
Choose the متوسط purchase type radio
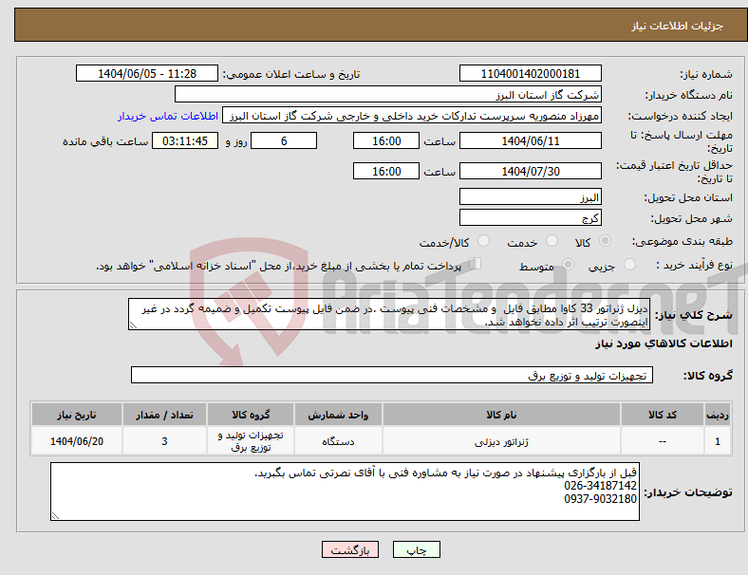pyautogui.click(x=568, y=264)
